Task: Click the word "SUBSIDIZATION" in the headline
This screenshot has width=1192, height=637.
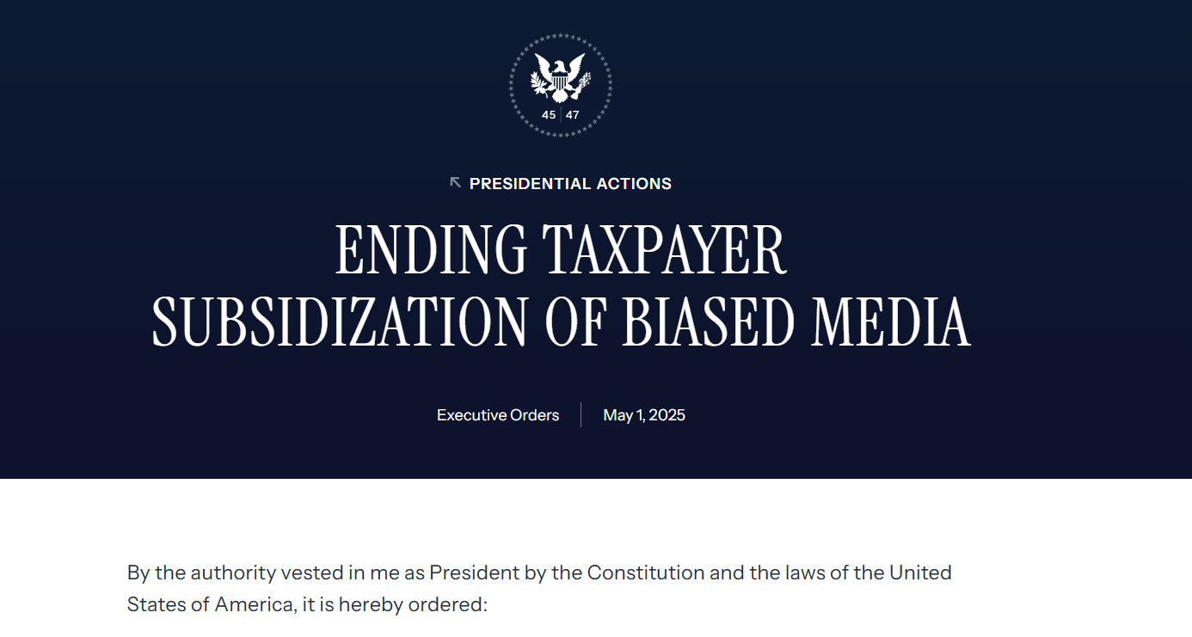Action: tap(340, 322)
